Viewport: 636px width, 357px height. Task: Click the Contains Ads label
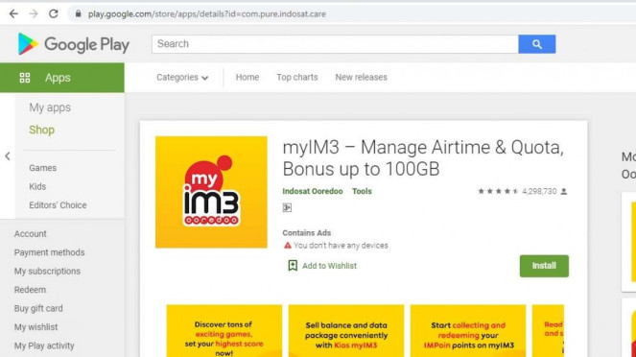pos(307,233)
